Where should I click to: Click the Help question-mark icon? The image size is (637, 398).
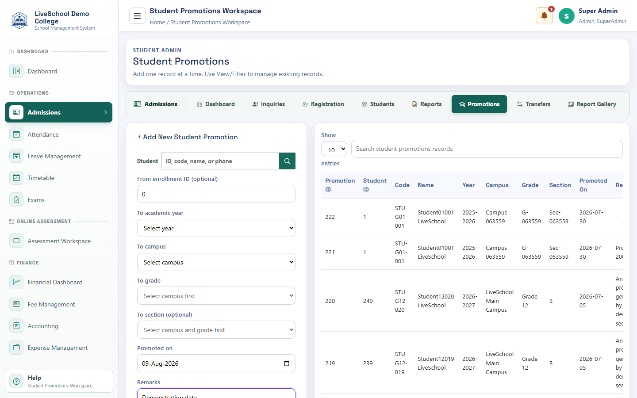16,381
